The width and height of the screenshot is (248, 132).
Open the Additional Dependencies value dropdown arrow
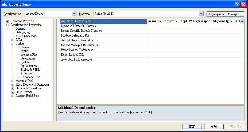242,21
